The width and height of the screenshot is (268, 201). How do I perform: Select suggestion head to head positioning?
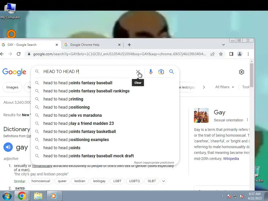click(x=105, y=107)
